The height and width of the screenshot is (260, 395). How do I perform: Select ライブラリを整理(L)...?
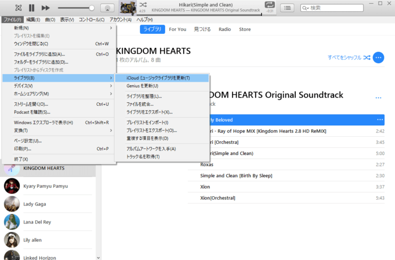point(162,96)
